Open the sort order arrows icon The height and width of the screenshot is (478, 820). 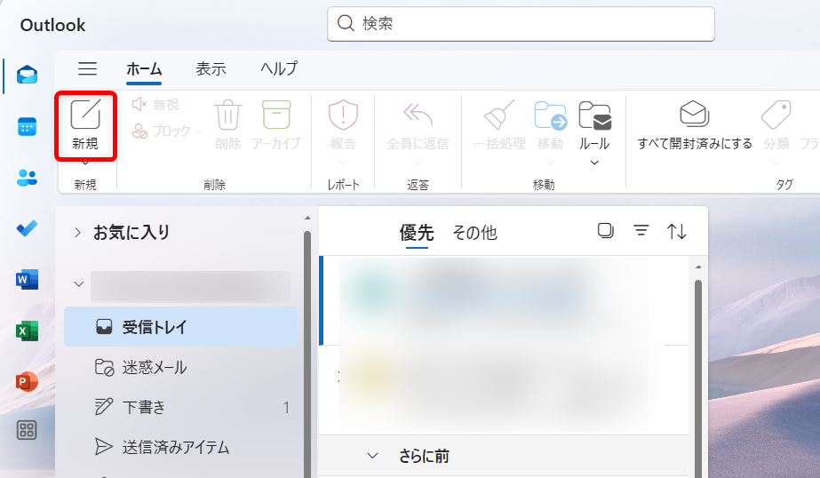click(677, 231)
